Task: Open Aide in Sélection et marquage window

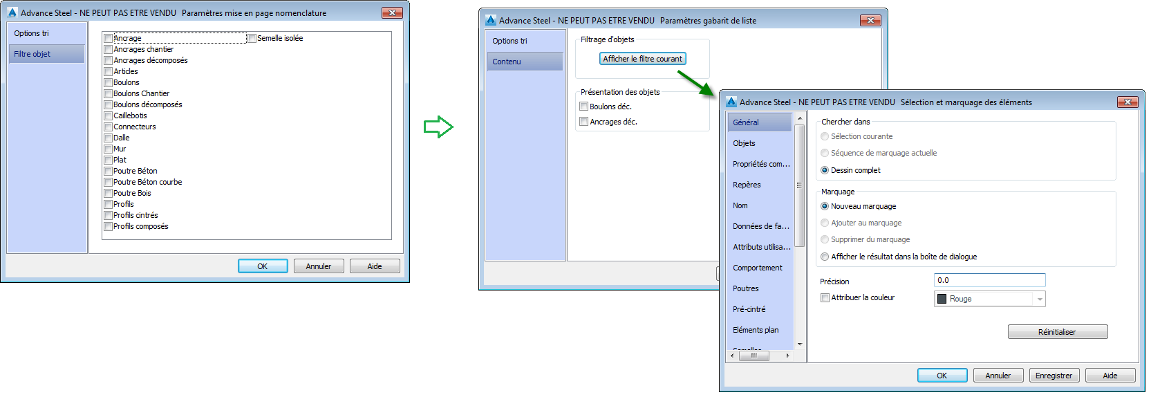Action: pyautogui.click(x=1110, y=376)
